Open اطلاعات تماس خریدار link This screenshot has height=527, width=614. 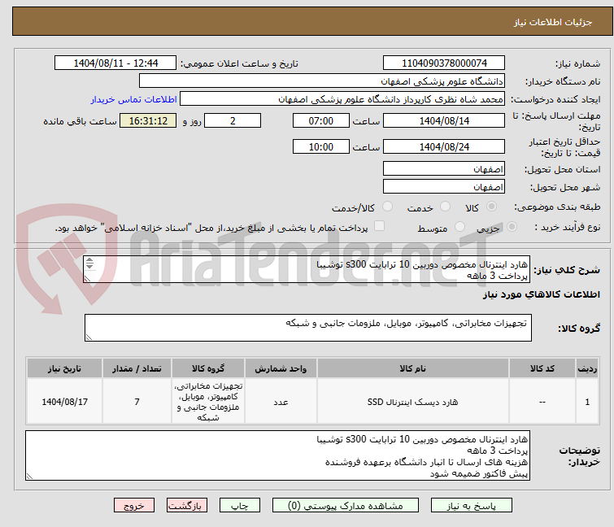pos(134,99)
